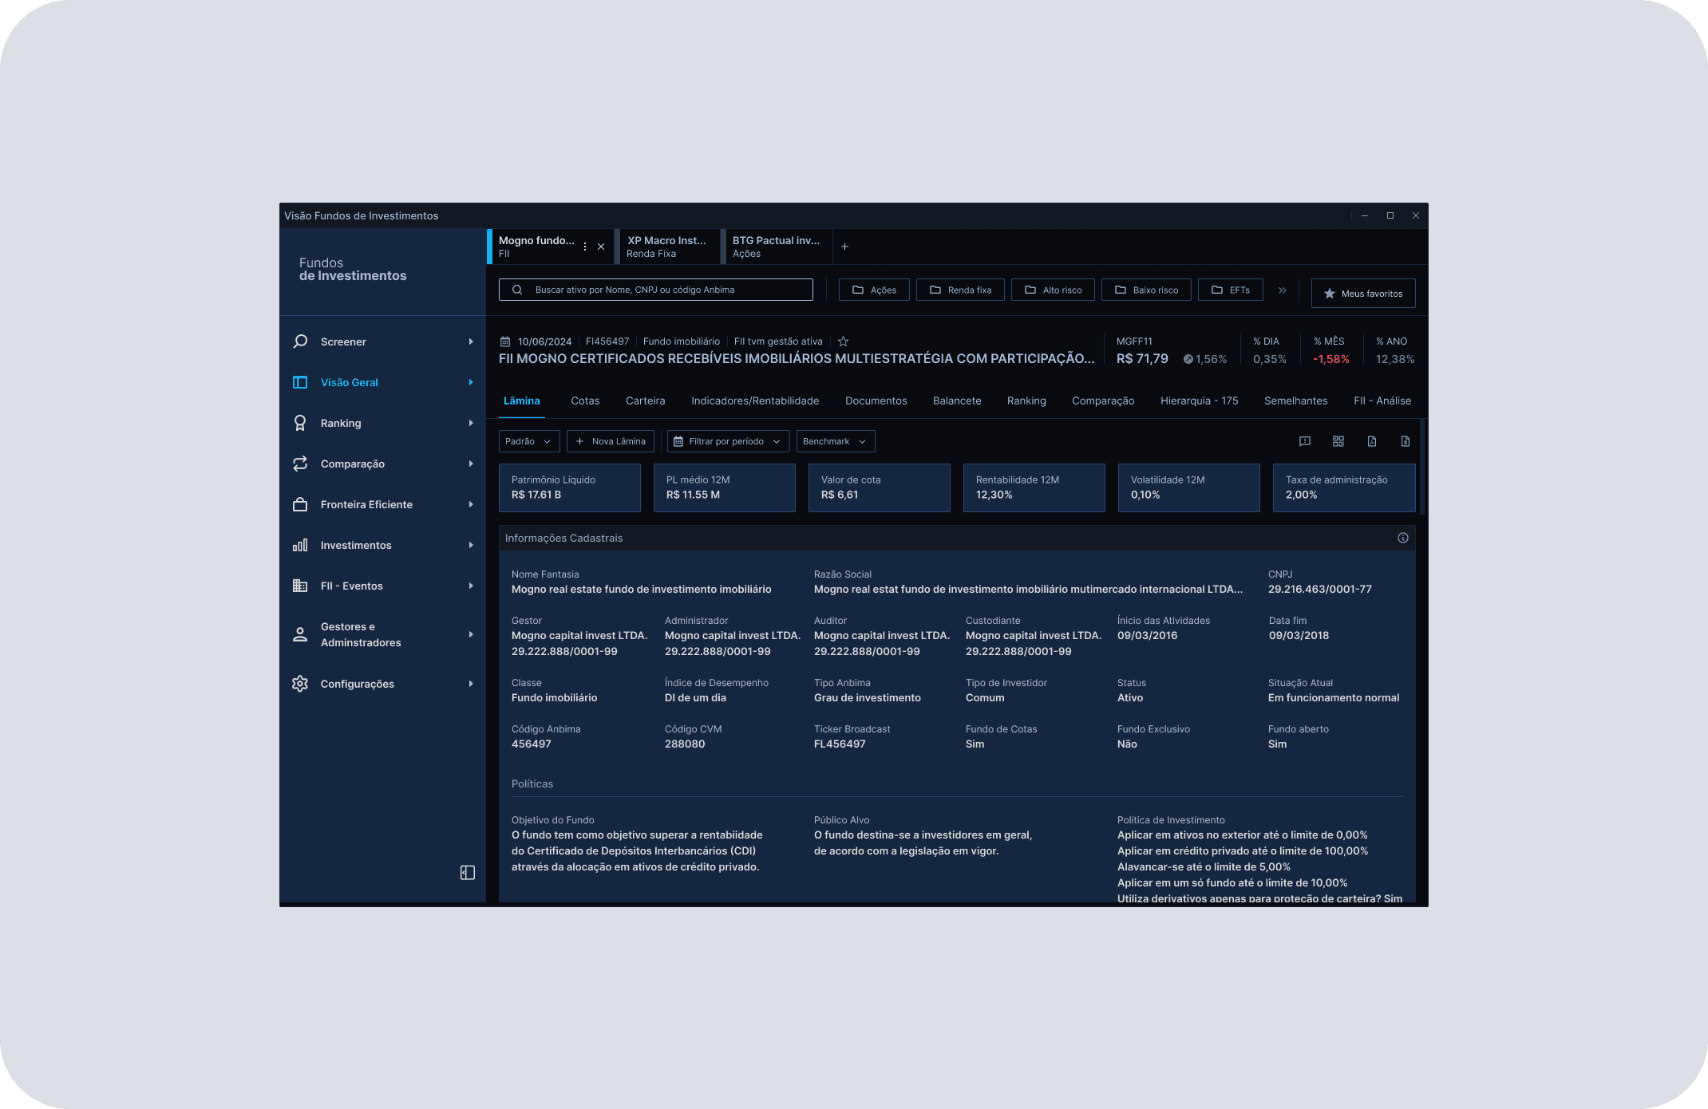1708x1109 pixels.
Task: Toggle favorite star next to fund title
Action: 843,341
